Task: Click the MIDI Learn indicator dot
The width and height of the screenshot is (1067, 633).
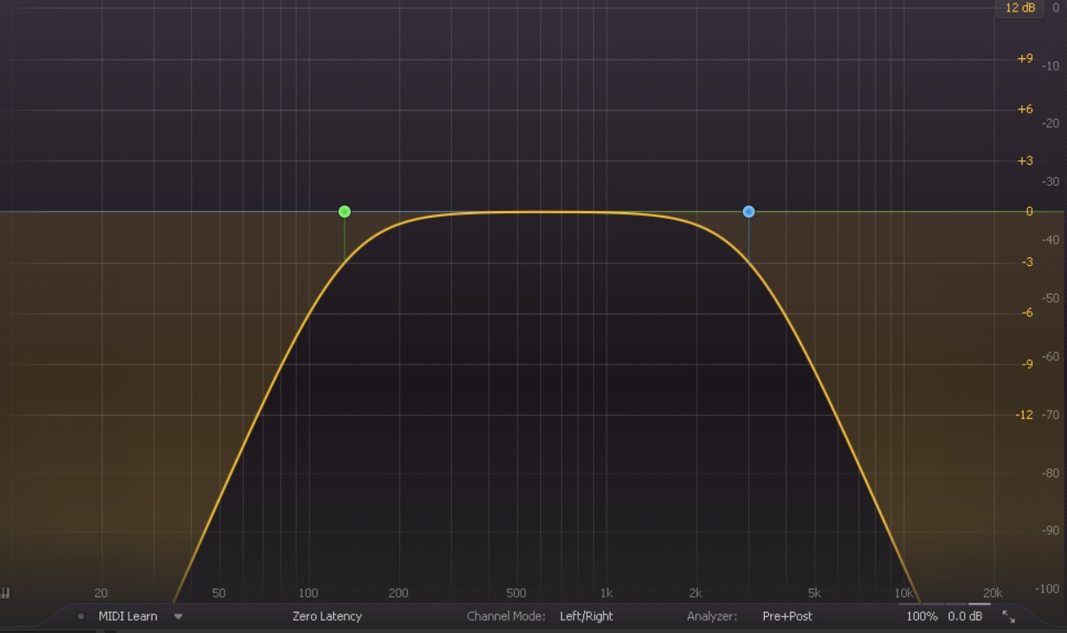Action: [81, 616]
